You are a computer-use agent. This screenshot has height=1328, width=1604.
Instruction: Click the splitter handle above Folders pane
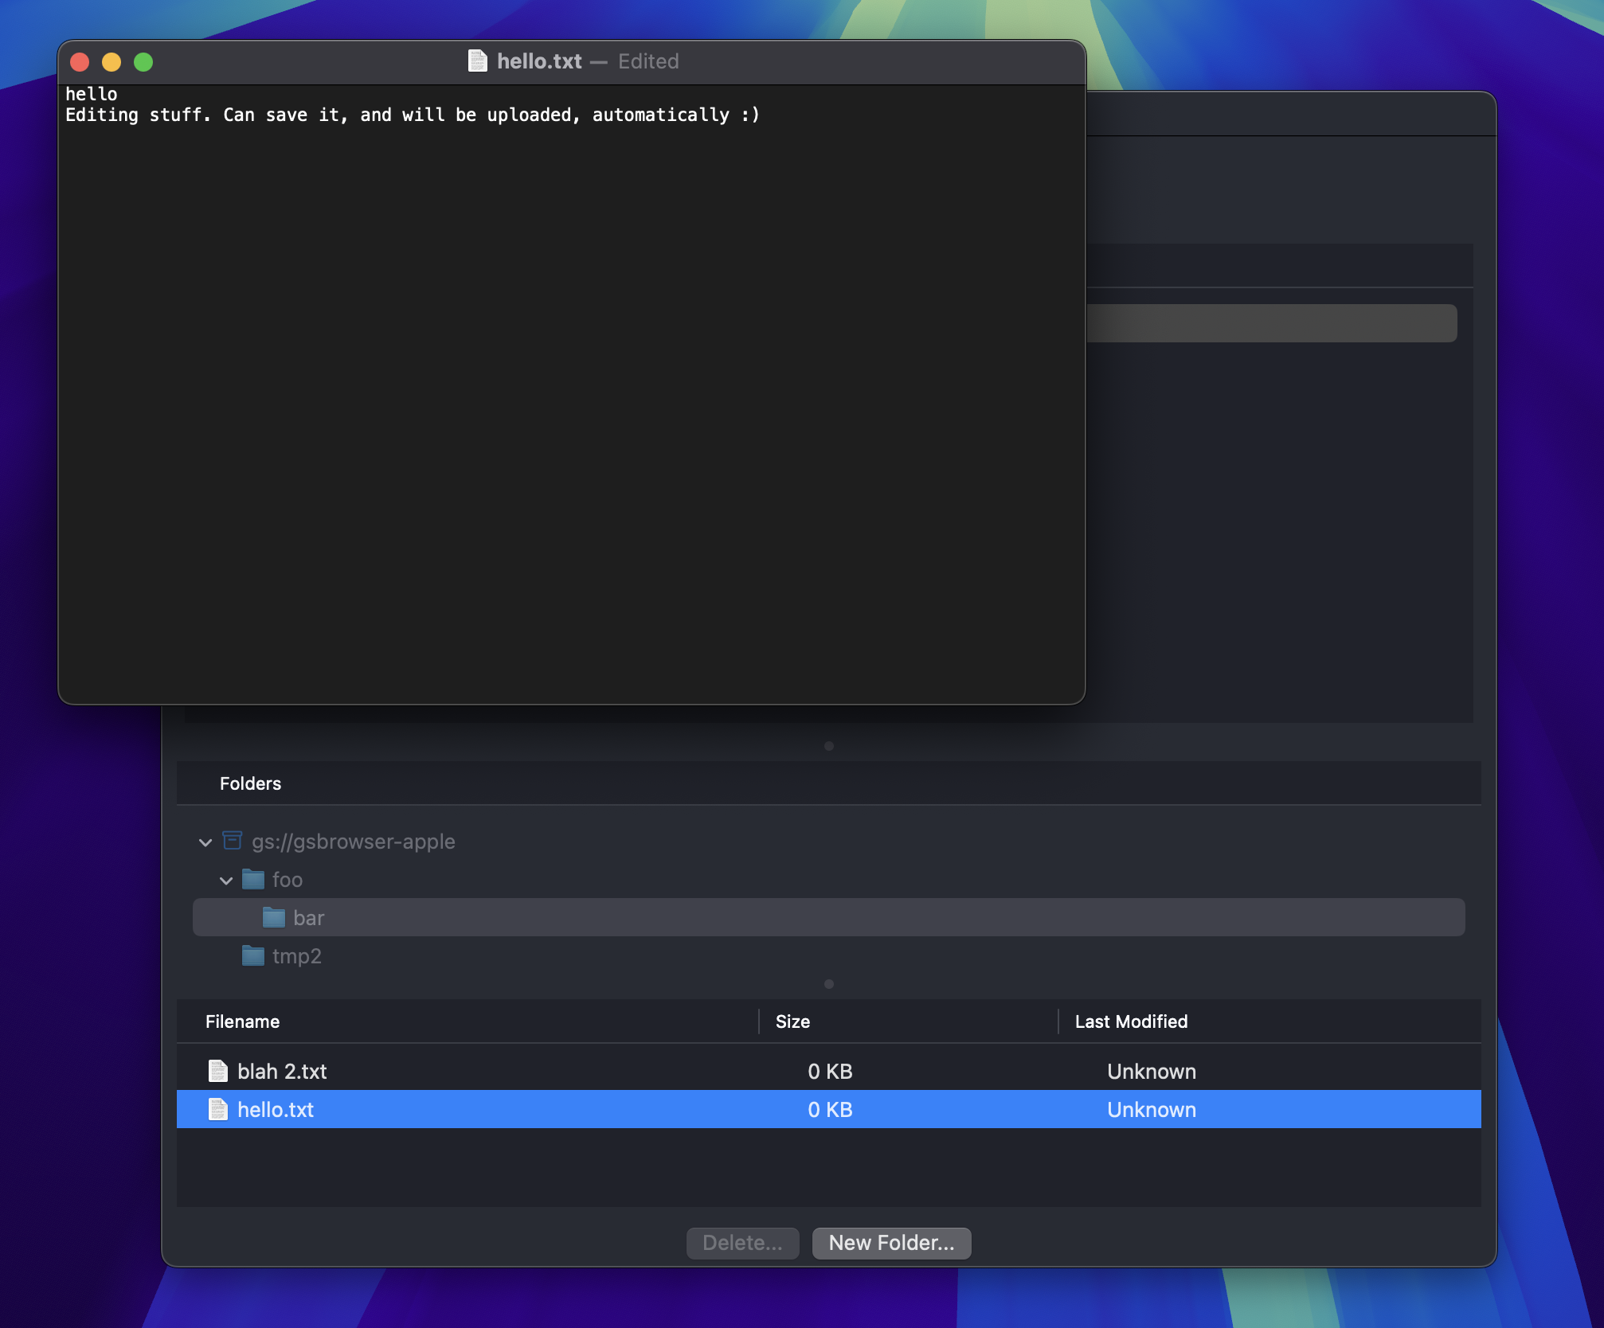(x=829, y=746)
